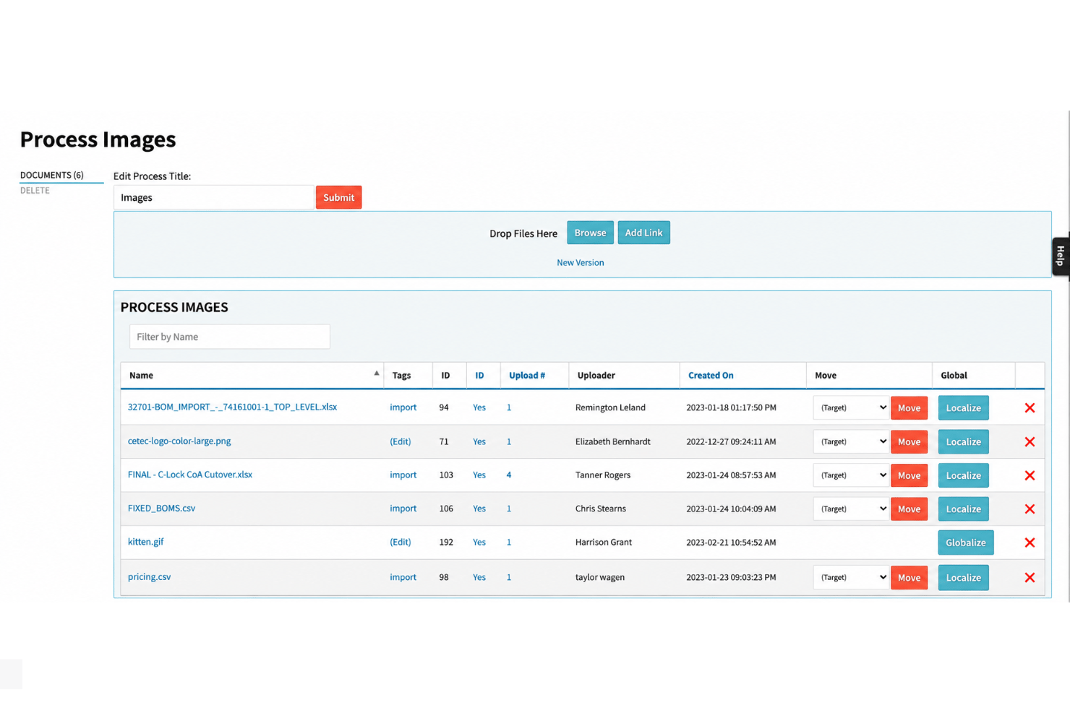This screenshot has width=1070, height=713.
Task: Globalize the kitten.gif document
Action: pyautogui.click(x=966, y=543)
